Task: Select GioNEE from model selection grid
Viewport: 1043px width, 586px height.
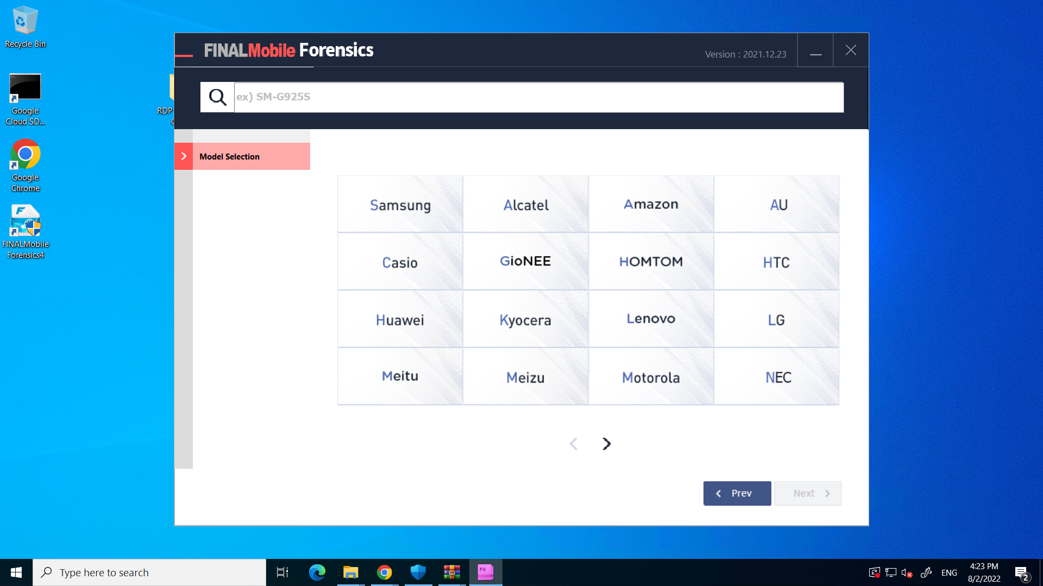Action: (x=525, y=261)
